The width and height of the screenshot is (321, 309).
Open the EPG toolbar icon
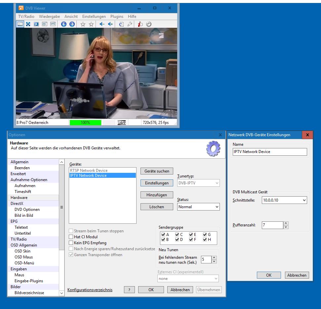pos(53,24)
